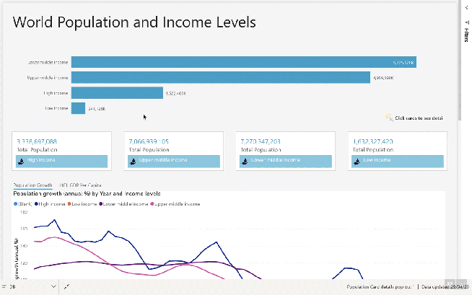Viewport: 472px width, 295px height.
Task: Click the Population growth chart title
Action: [87, 193]
